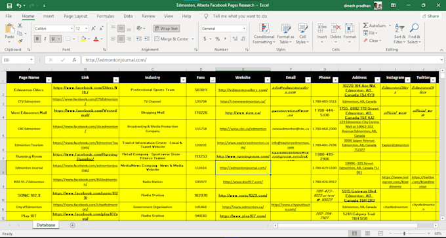Image resolution: width=446 pixels, height=238 pixels.
Task: Open the font name dropdown showing Calibri
Action: pos(71,29)
